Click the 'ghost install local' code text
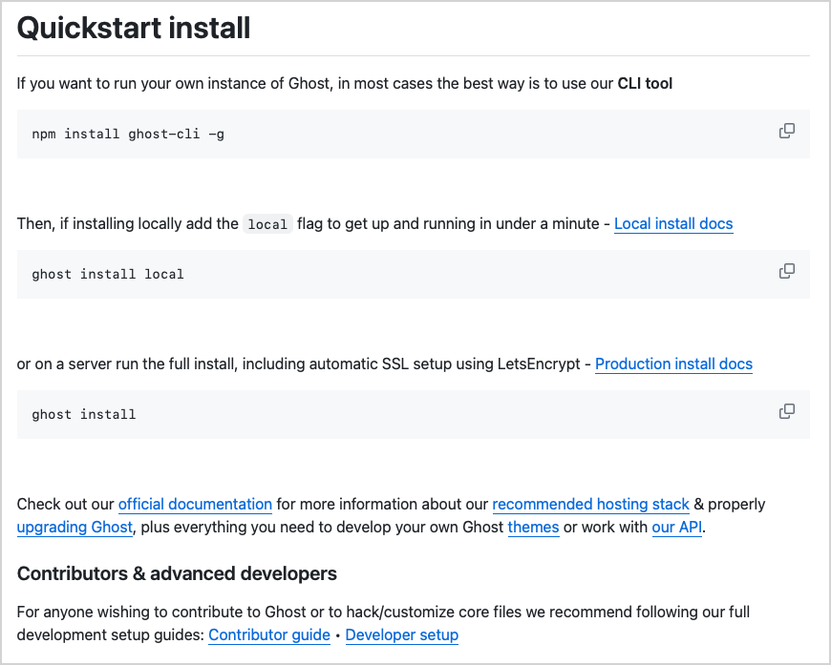The image size is (831, 665). pyautogui.click(x=108, y=275)
